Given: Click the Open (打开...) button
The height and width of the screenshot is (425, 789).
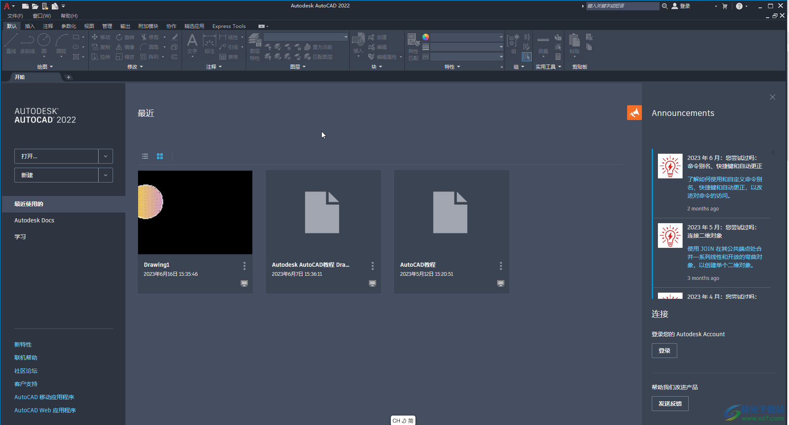Looking at the screenshot, I should coord(56,156).
